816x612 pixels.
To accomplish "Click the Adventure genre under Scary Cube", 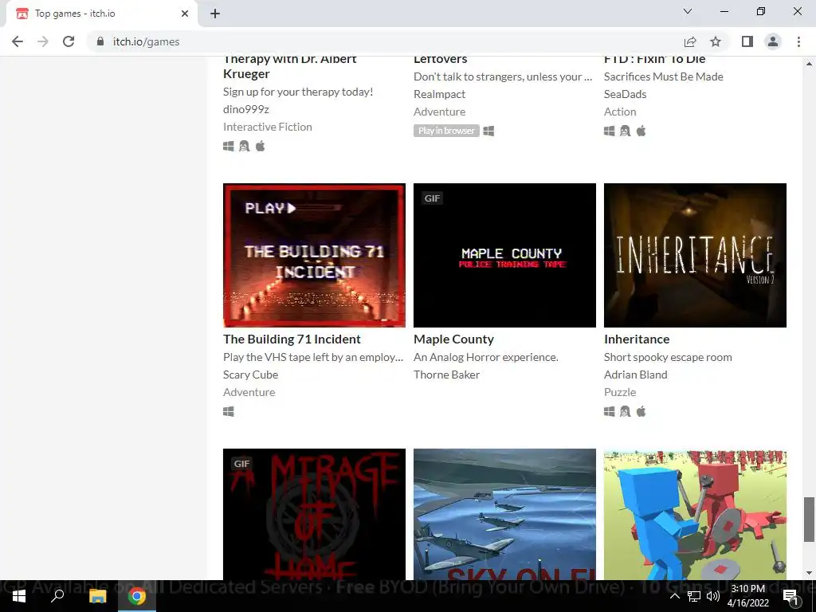I will [249, 392].
